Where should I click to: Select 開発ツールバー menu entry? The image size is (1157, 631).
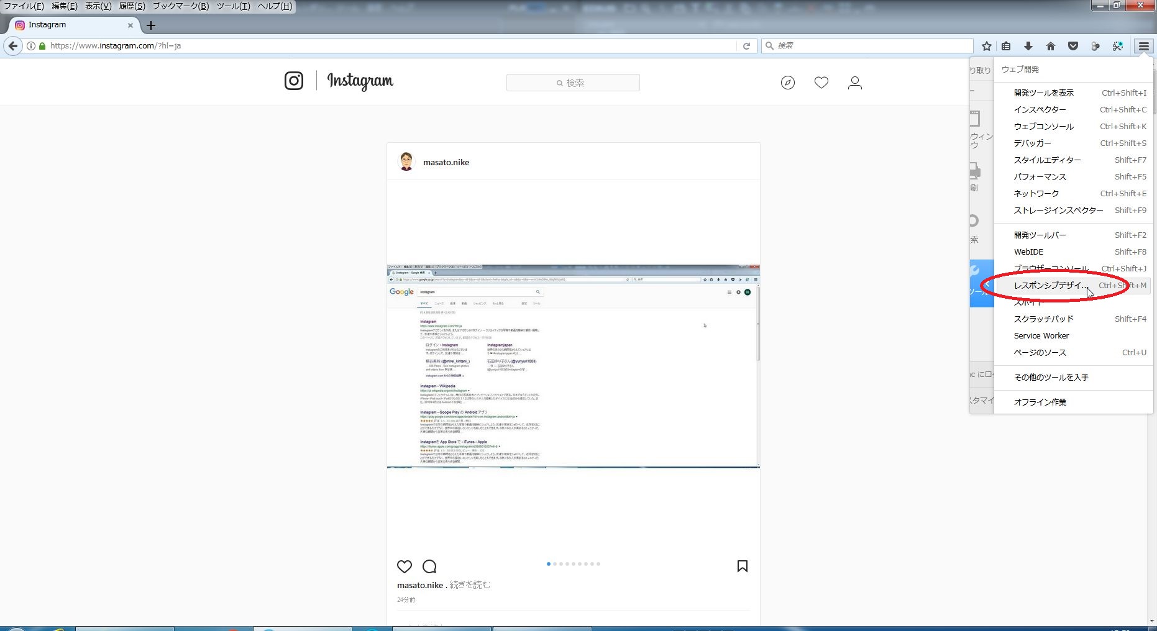click(1074, 235)
